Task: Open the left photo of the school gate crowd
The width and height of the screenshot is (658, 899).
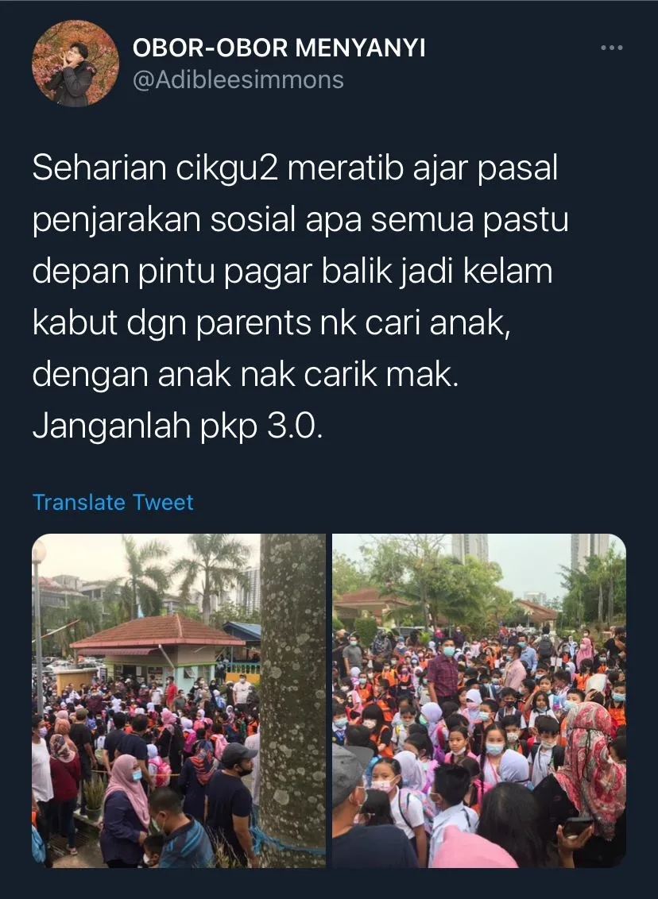Action: pyautogui.click(x=179, y=700)
